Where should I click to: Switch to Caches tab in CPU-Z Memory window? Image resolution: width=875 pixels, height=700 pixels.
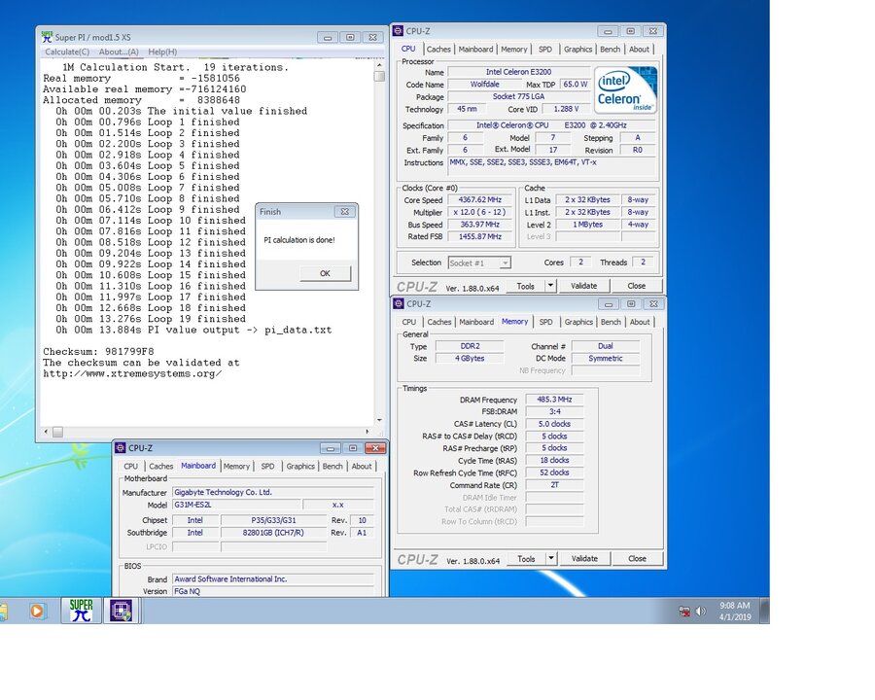click(x=439, y=322)
